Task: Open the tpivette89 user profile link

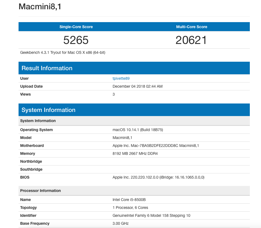Action: [121, 78]
